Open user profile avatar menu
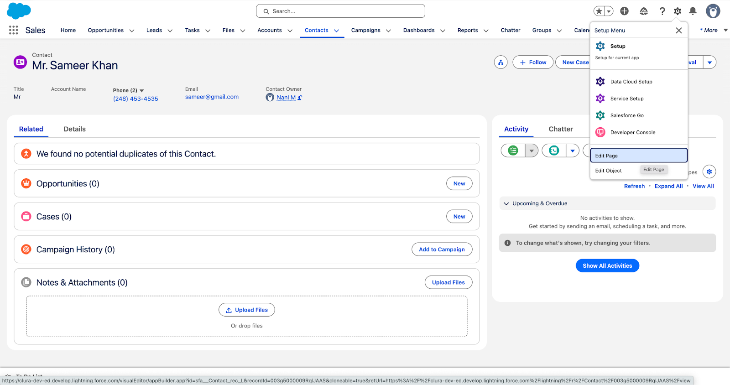 [x=713, y=11]
